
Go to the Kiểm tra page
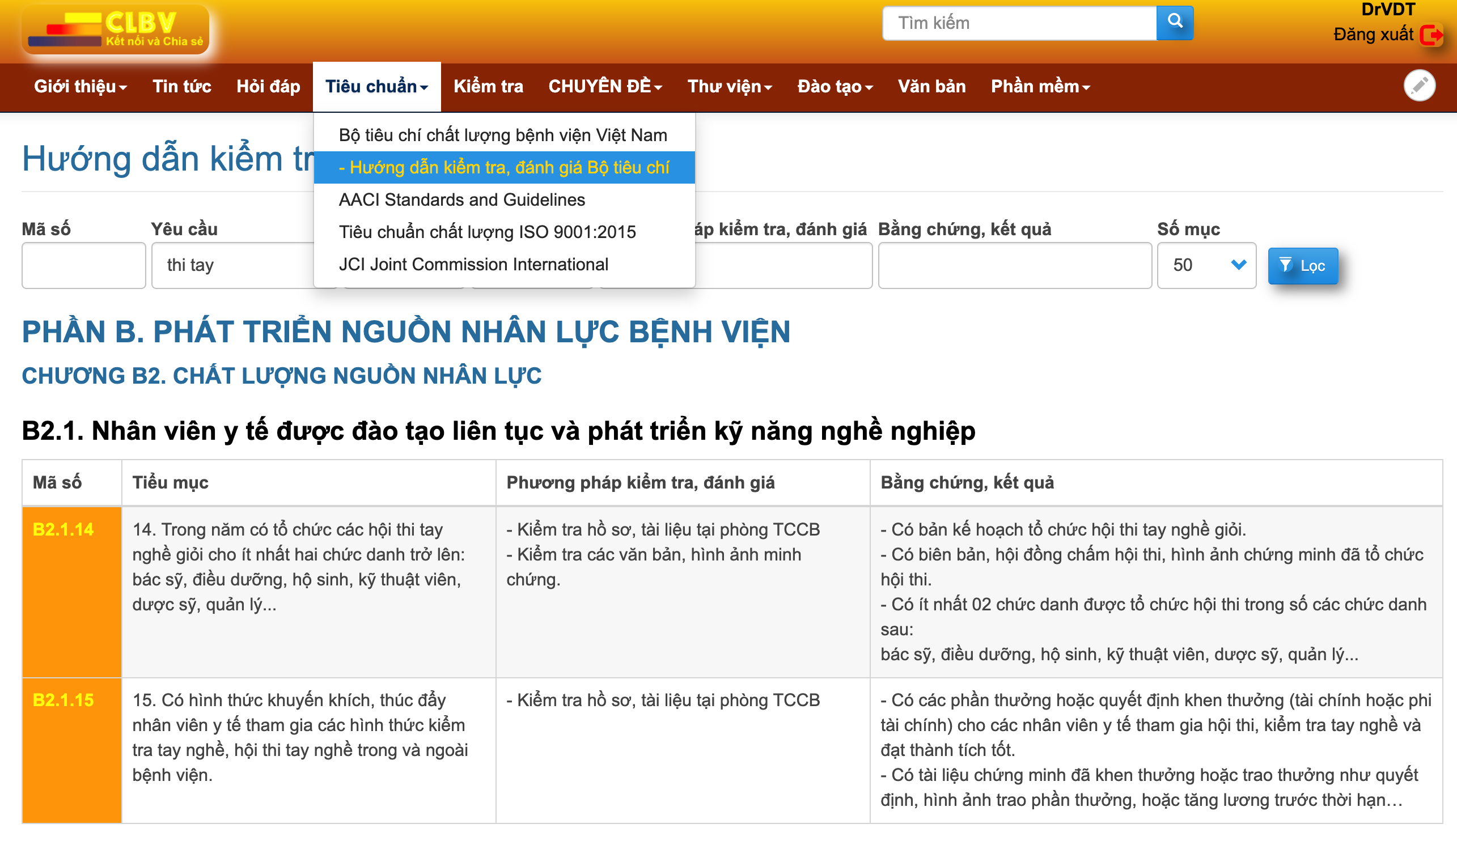click(x=488, y=87)
